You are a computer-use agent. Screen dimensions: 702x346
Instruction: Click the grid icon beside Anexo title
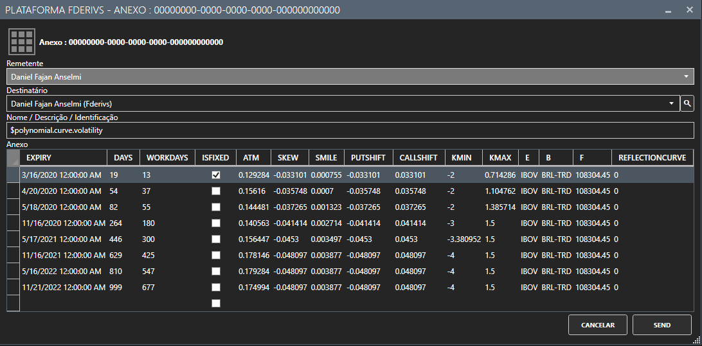pos(22,42)
